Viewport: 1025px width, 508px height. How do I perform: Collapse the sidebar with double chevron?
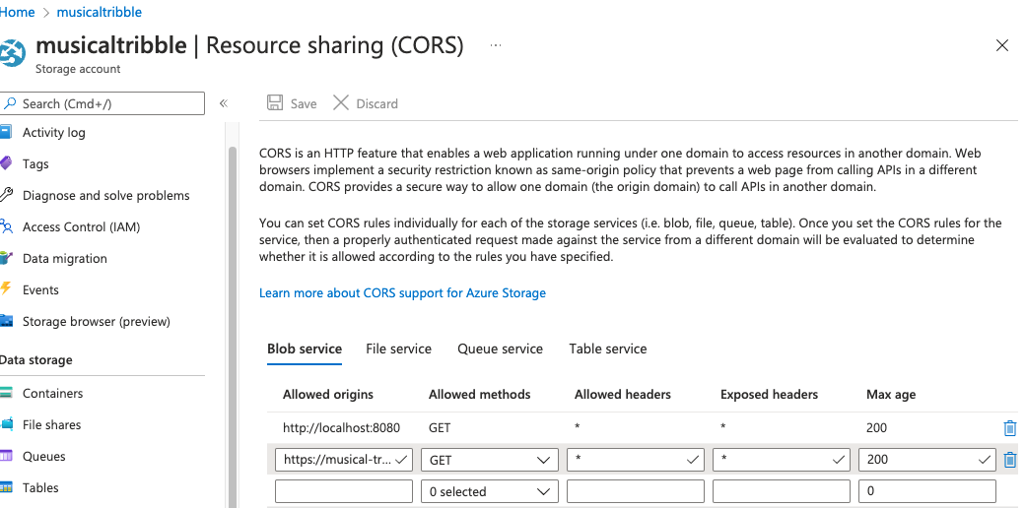pyautogui.click(x=224, y=103)
